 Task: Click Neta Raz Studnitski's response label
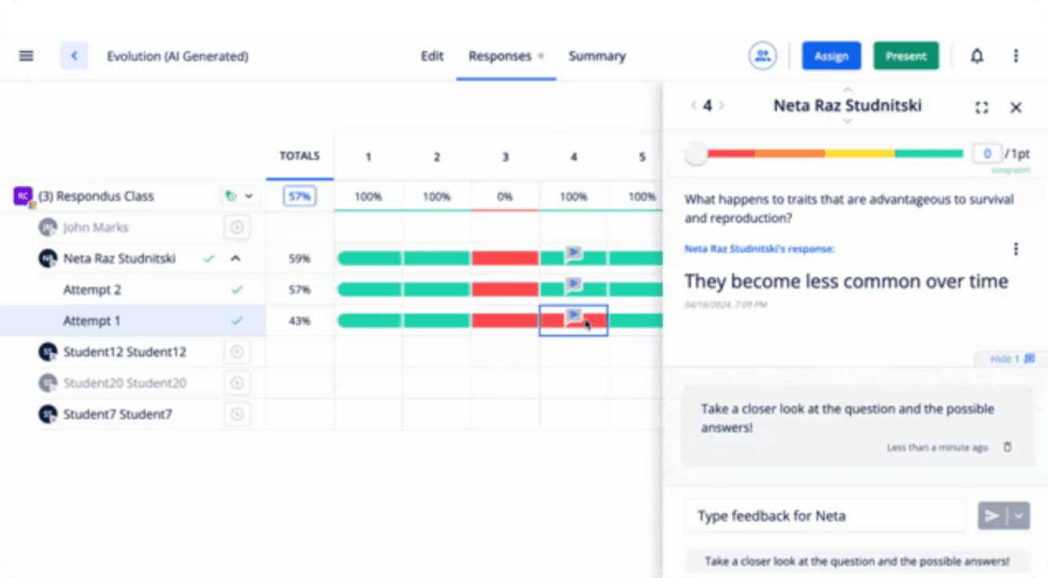click(x=759, y=249)
